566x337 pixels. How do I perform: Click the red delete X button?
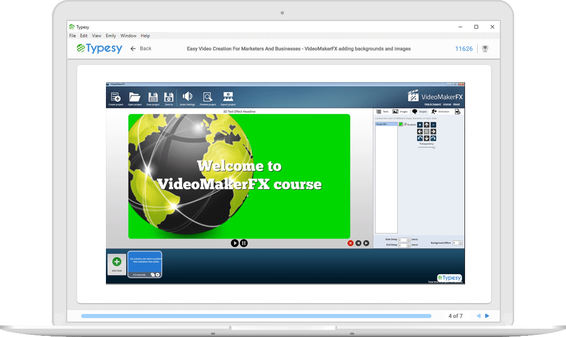tap(350, 243)
